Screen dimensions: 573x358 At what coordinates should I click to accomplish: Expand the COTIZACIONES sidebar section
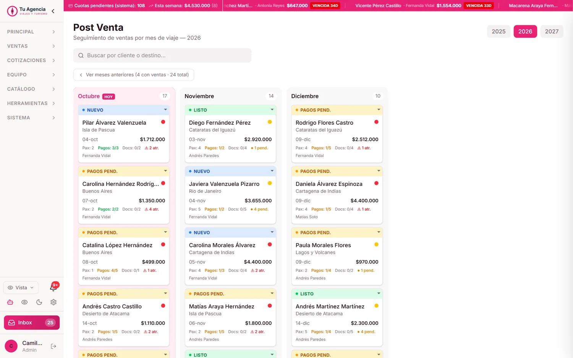[x=31, y=60]
